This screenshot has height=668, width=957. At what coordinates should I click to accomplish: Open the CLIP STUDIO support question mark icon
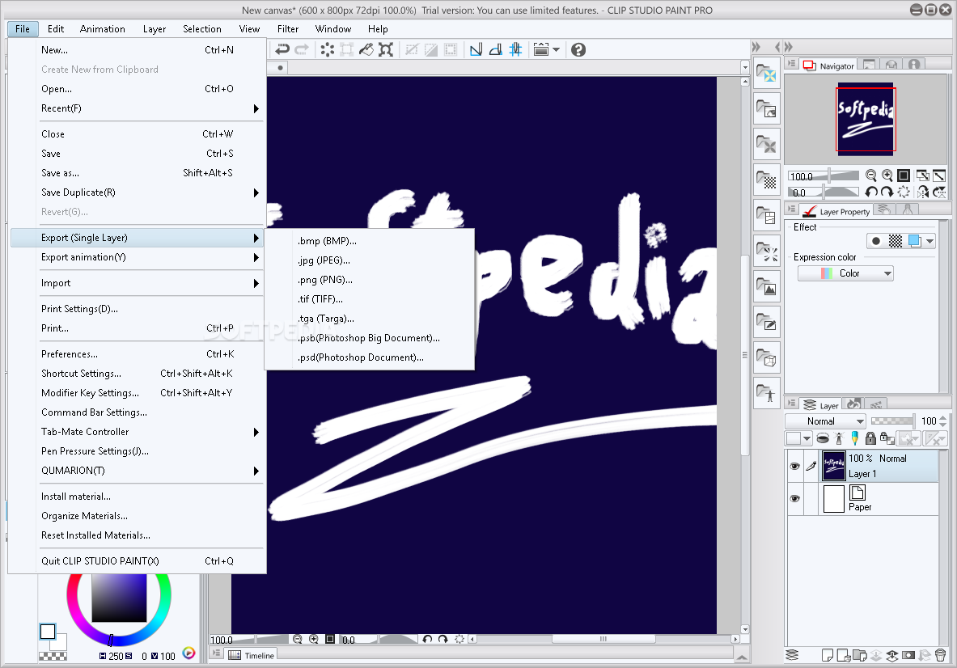[x=578, y=49]
